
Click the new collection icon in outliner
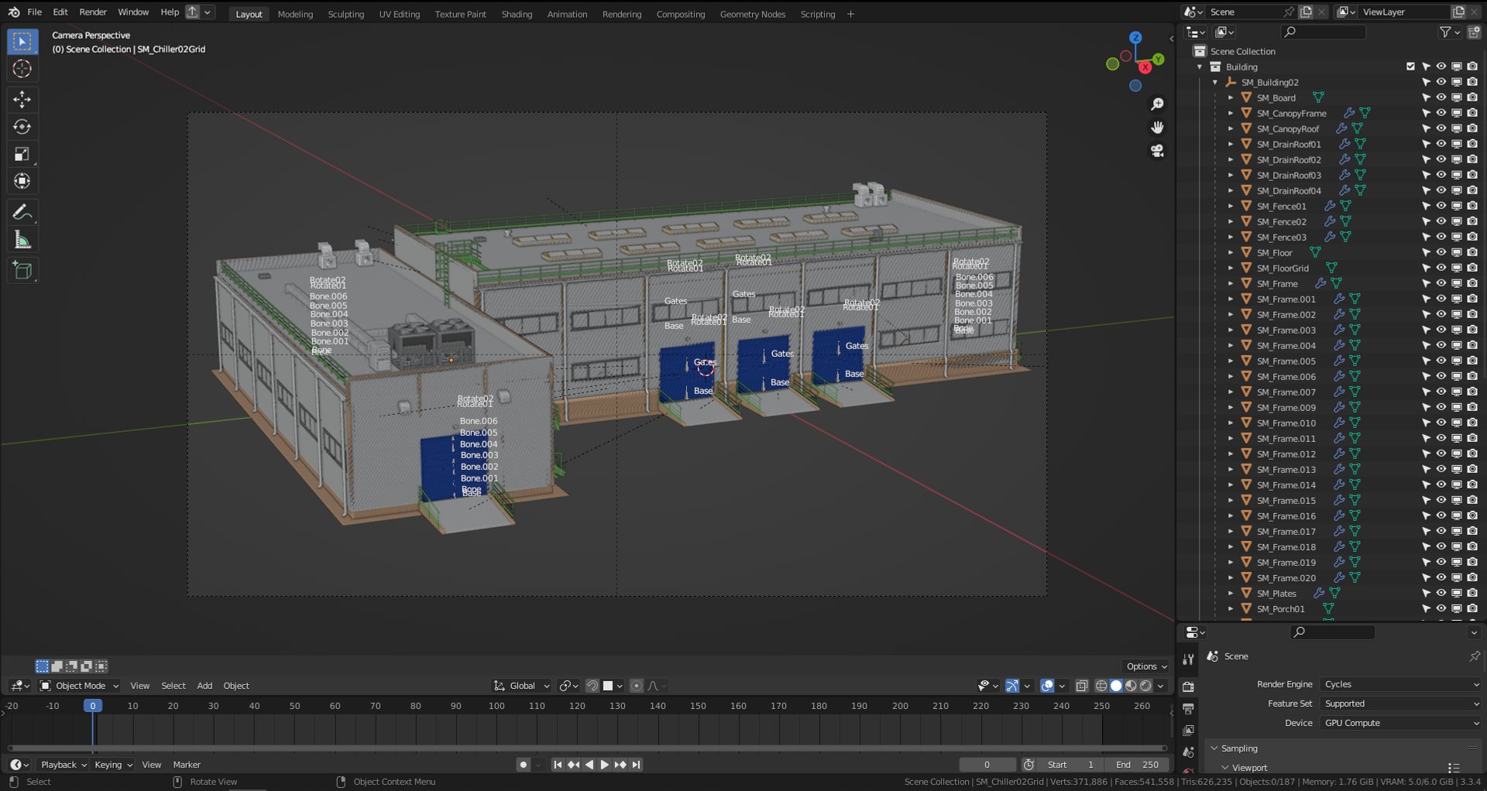1474,32
